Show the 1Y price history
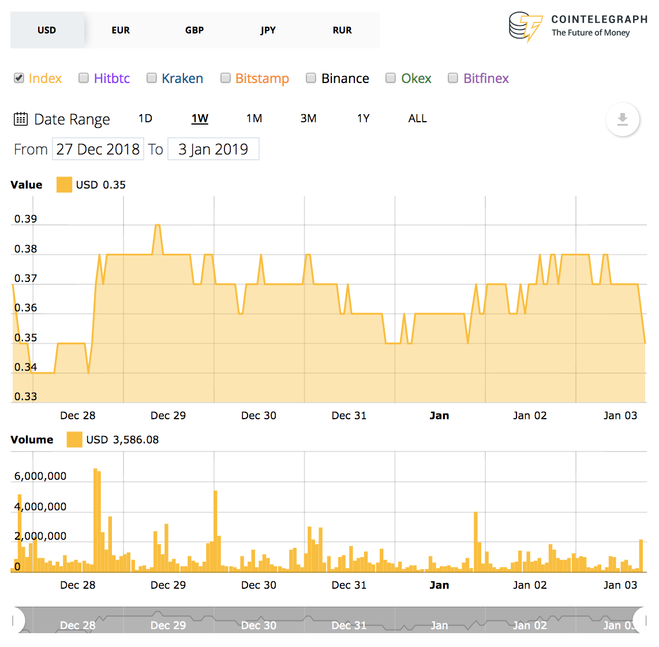 (364, 118)
